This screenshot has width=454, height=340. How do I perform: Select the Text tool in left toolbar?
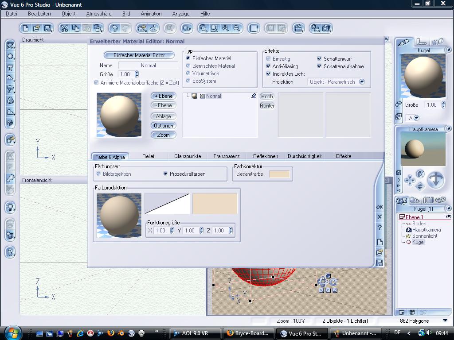tap(11, 68)
